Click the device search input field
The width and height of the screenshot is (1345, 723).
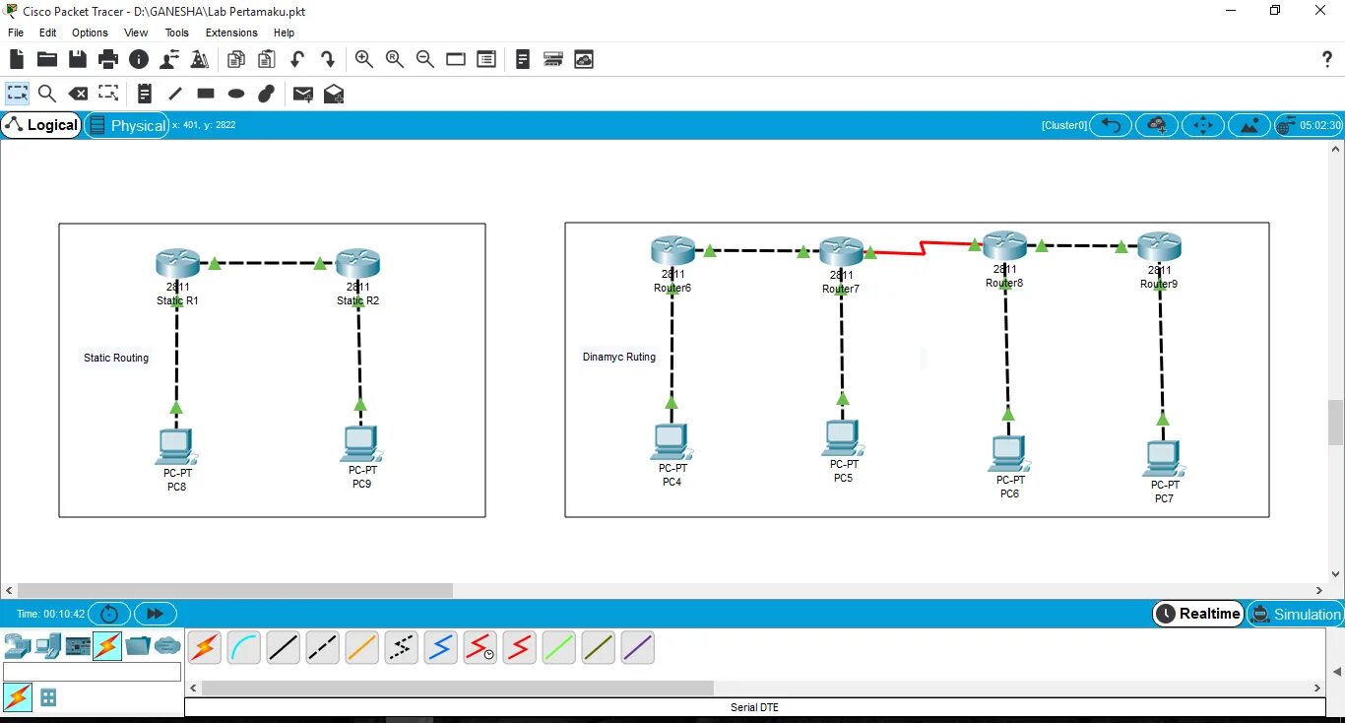[x=93, y=672]
